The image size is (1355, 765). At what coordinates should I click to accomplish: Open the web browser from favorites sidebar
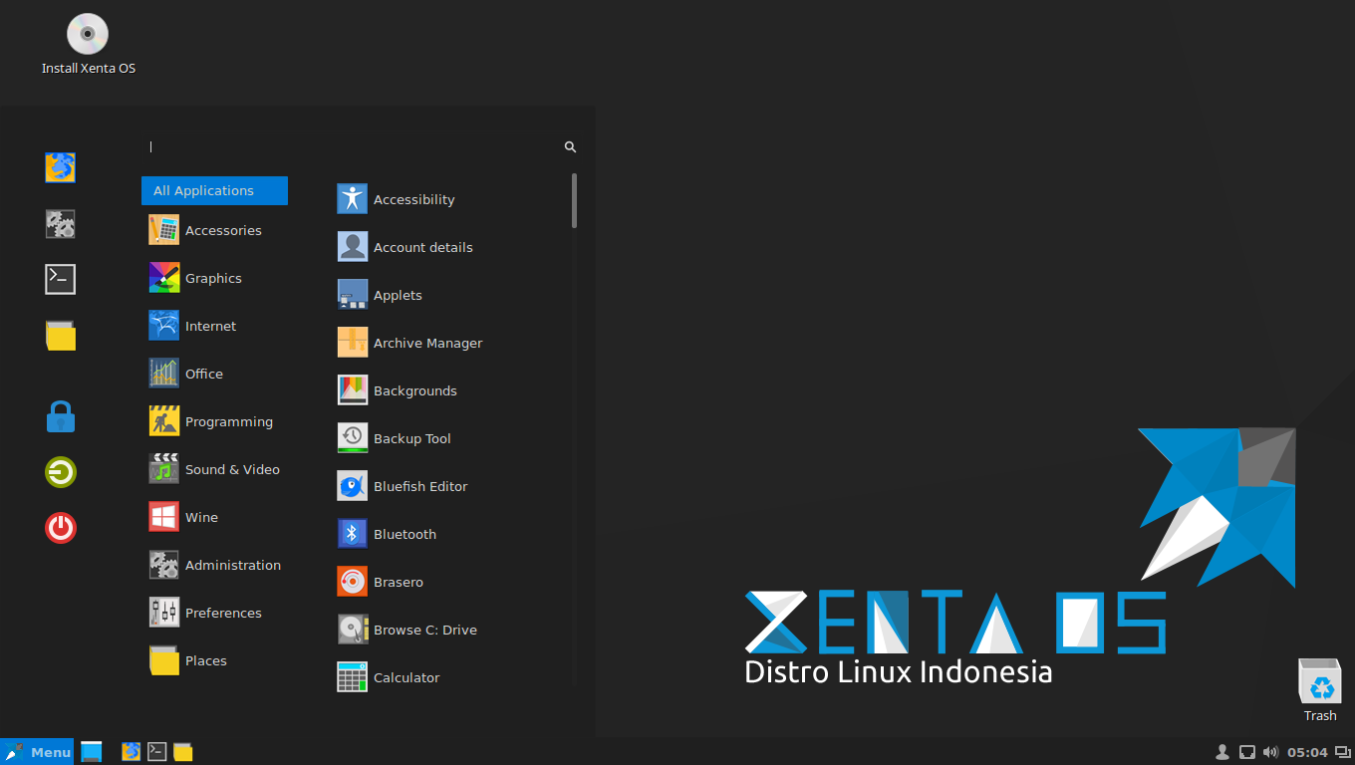click(61, 167)
